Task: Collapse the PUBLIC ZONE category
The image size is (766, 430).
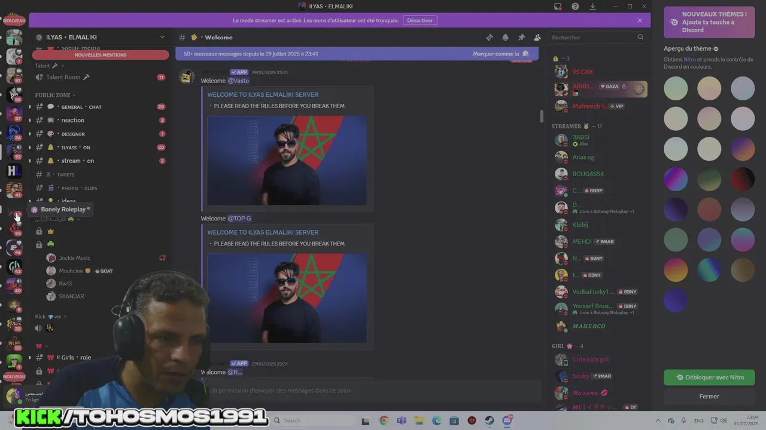Action: pyautogui.click(x=55, y=95)
